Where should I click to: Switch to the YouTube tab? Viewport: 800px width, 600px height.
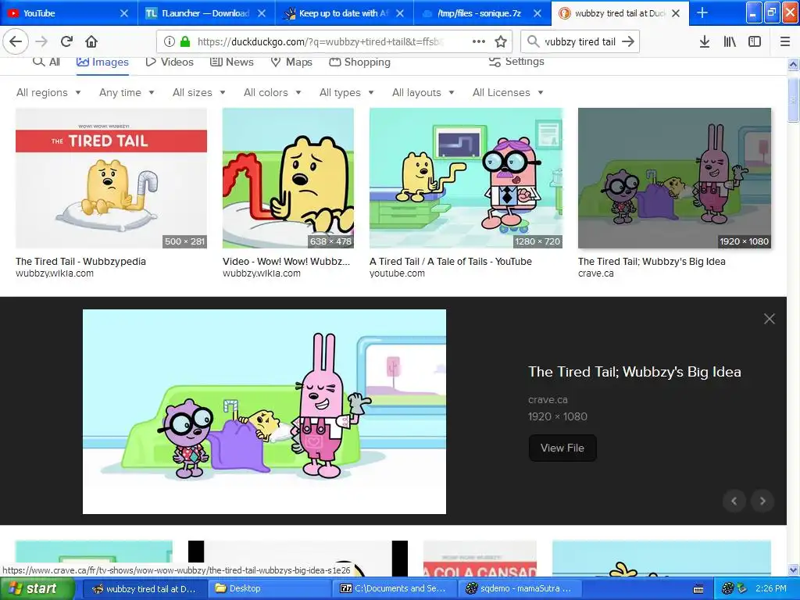pyautogui.click(x=69, y=13)
